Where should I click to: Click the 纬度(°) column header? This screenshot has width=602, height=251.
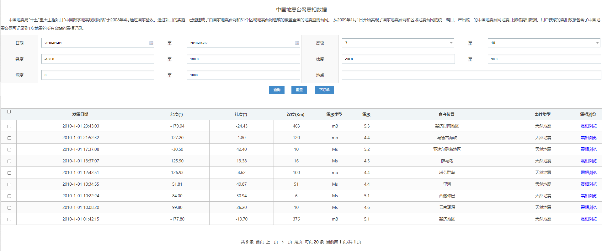click(x=241, y=114)
